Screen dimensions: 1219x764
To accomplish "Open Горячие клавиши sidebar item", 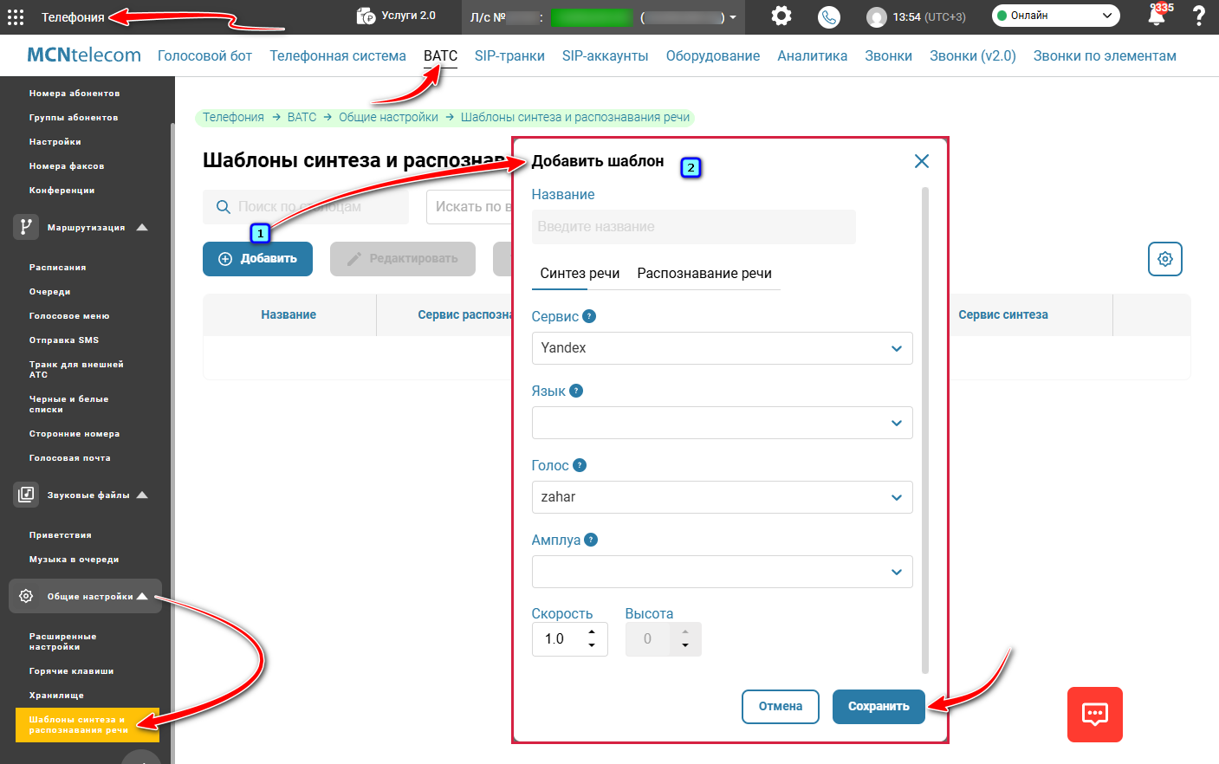I will (71, 671).
